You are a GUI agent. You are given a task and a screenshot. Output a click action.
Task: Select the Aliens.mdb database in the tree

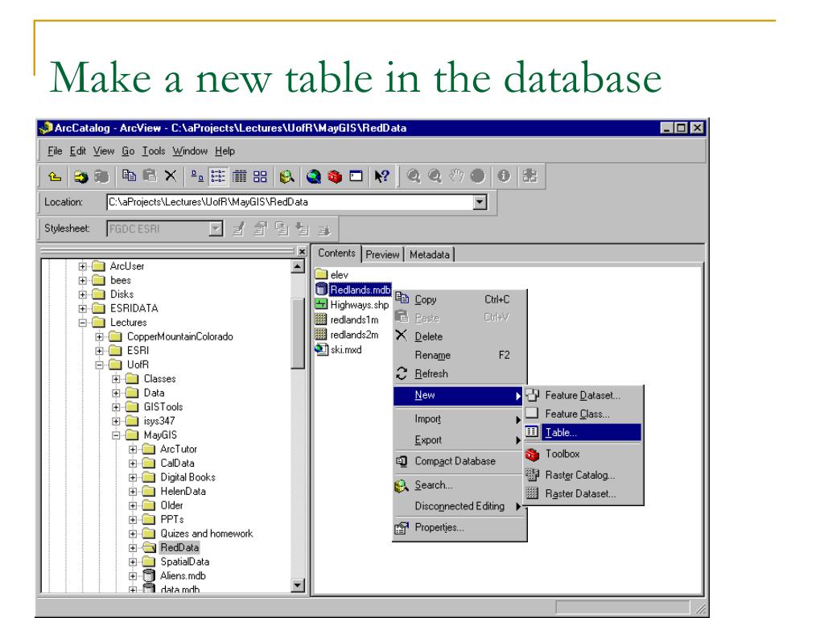[183, 576]
